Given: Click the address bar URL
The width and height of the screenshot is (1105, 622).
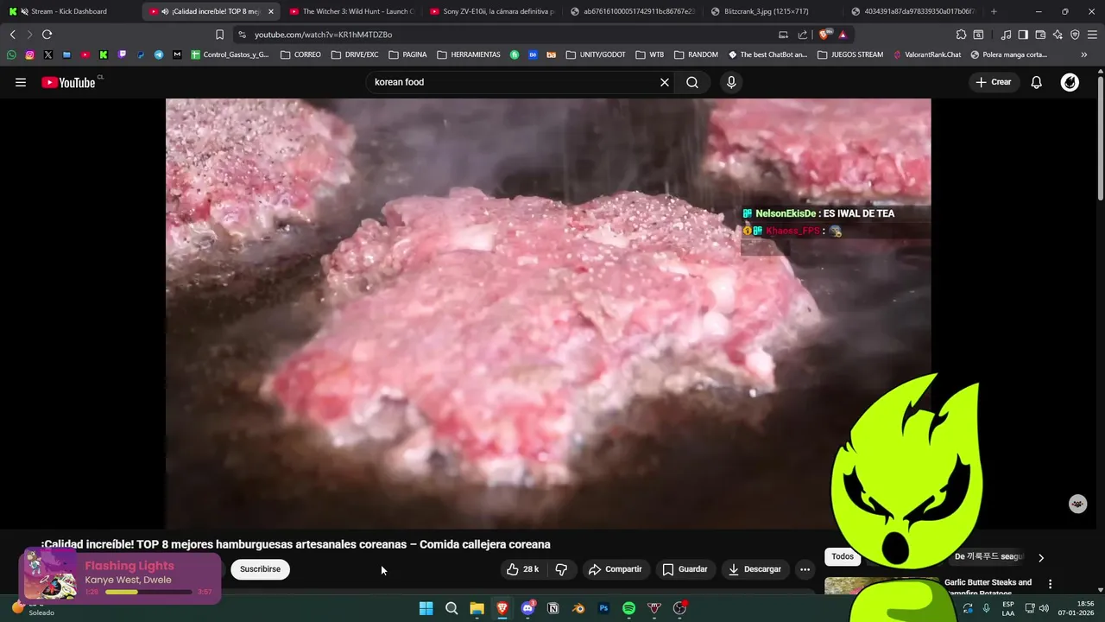Looking at the screenshot, I should click(x=323, y=35).
